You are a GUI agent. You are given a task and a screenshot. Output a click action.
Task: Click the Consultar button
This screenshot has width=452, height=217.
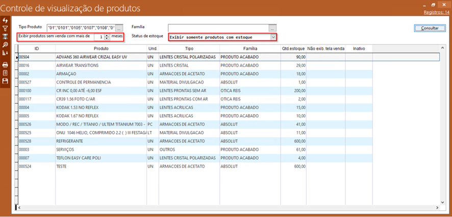point(429,28)
